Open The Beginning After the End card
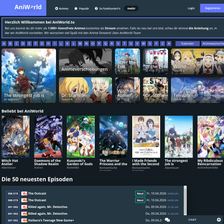Image resolution: width=224 pixels, height=224 pixels. [127, 62]
